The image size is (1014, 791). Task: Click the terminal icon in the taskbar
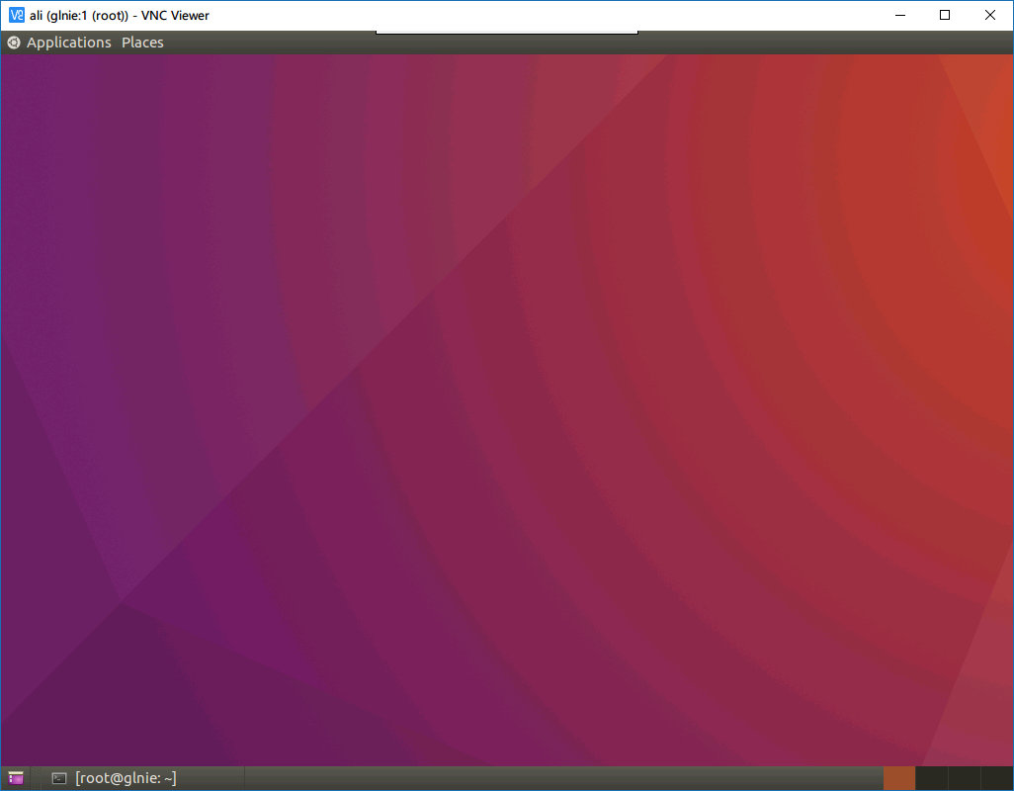(59, 778)
